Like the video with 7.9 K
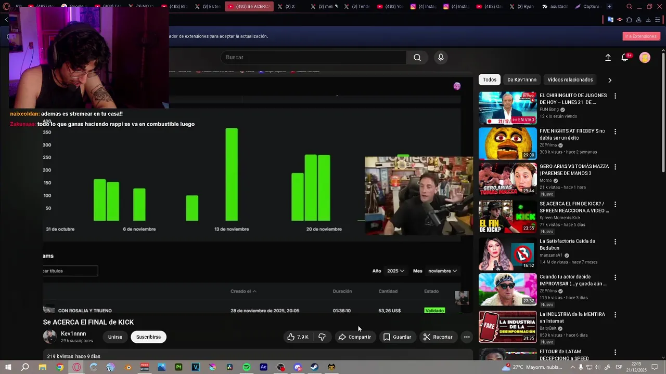Screen dimensions: 666x374 (x=298, y=337)
